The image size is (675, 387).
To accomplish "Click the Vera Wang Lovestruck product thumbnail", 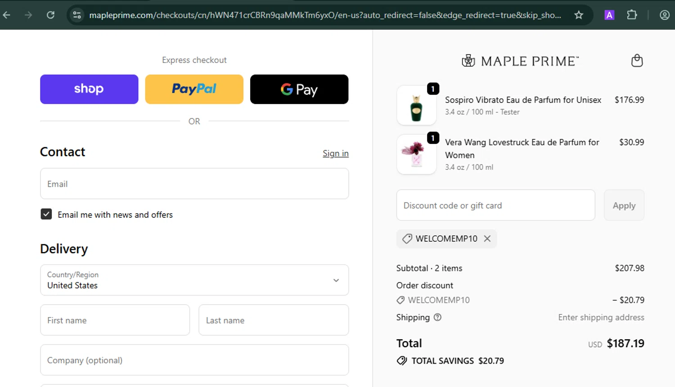I will point(416,154).
